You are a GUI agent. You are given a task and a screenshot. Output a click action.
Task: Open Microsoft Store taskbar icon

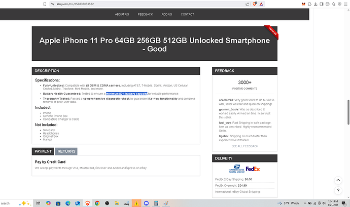(x=58, y=203)
